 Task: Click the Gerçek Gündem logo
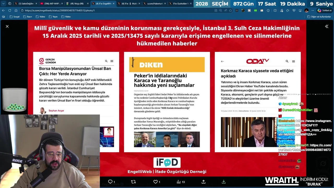click(x=47, y=61)
